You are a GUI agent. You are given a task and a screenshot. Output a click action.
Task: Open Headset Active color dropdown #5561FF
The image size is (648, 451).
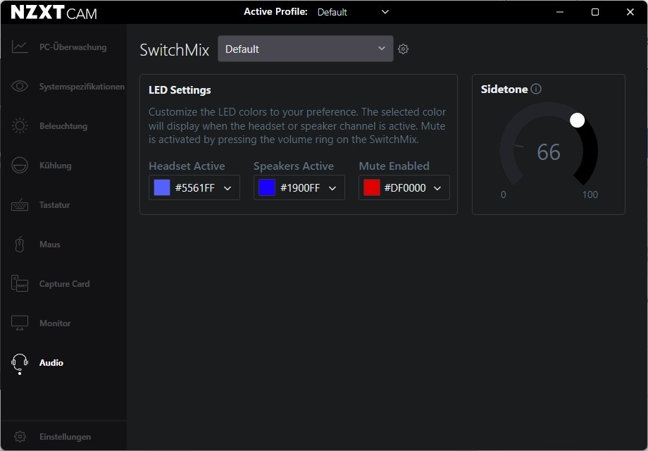pyautogui.click(x=194, y=187)
